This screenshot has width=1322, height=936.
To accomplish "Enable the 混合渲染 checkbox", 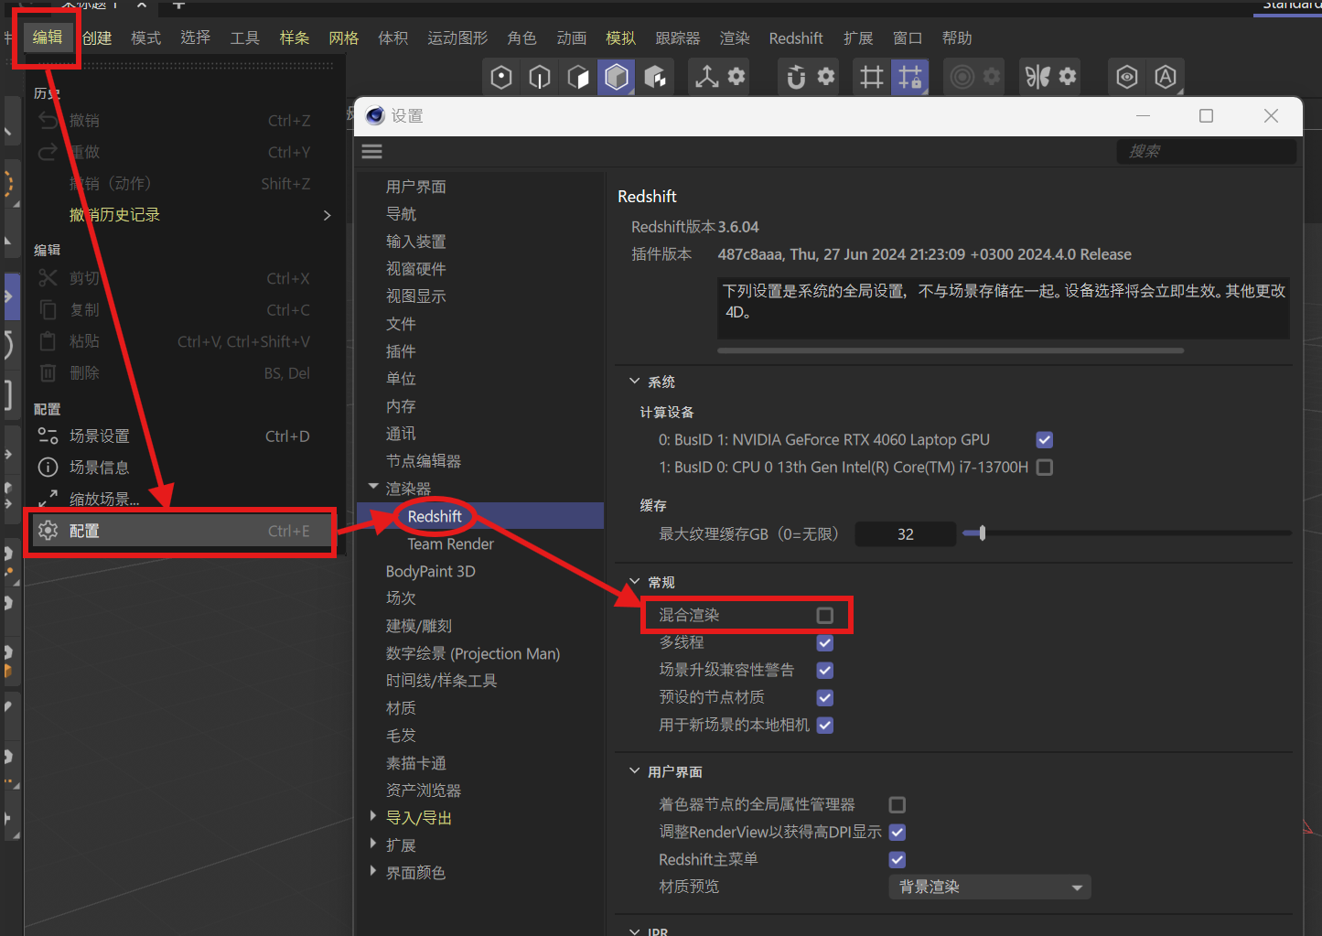I will [825, 616].
